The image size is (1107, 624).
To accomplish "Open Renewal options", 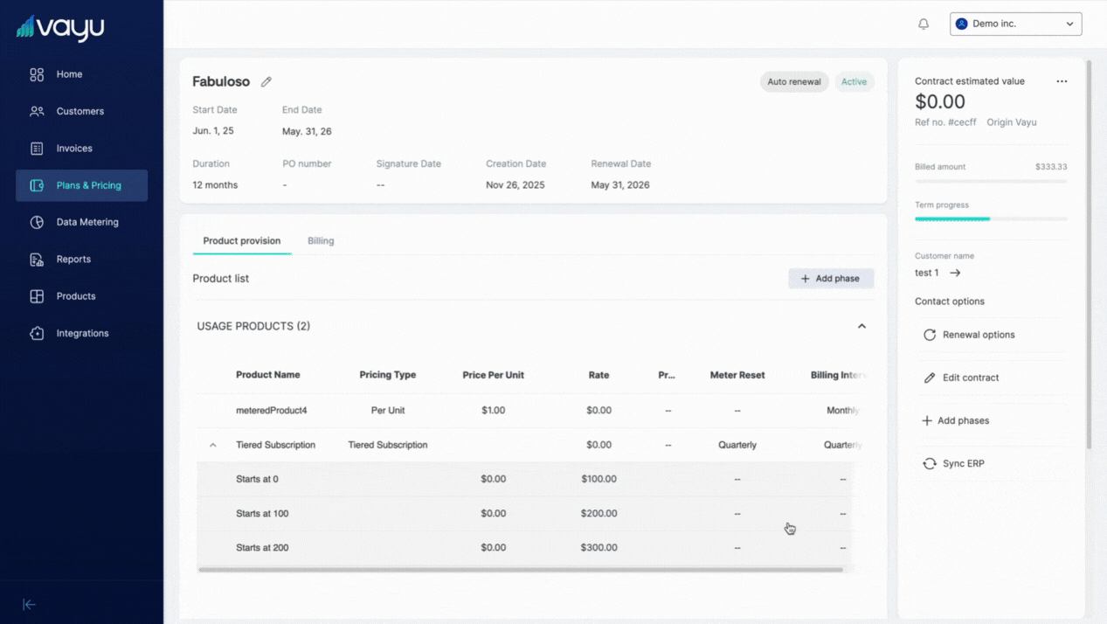I will pyautogui.click(x=978, y=335).
